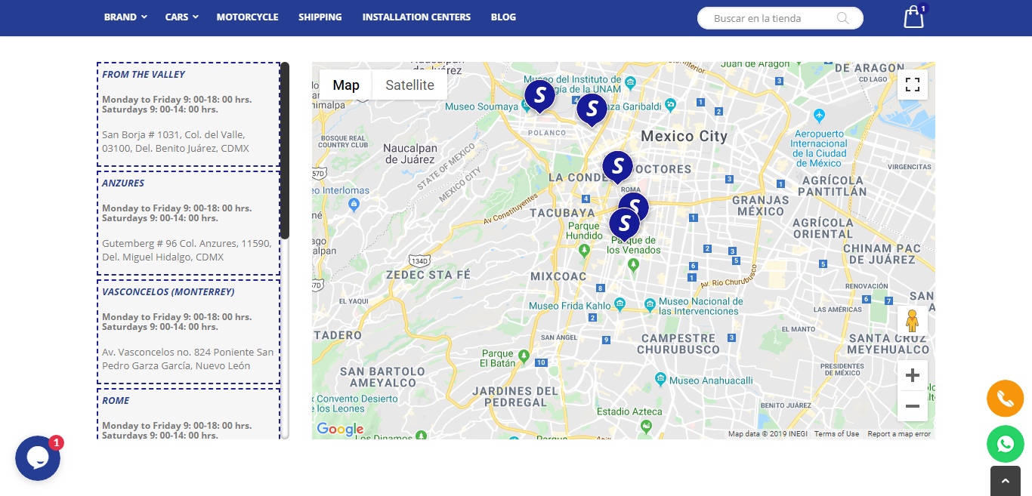Expand the CARS dropdown menu
The width and height of the screenshot is (1032, 496).
(x=181, y=17)
